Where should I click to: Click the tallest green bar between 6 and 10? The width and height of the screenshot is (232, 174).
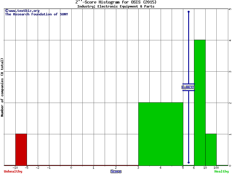(200, 103)
